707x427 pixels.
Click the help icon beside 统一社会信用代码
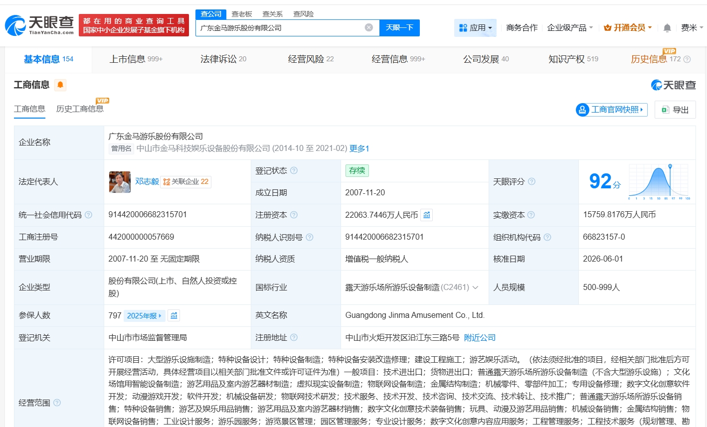(89, 215)
